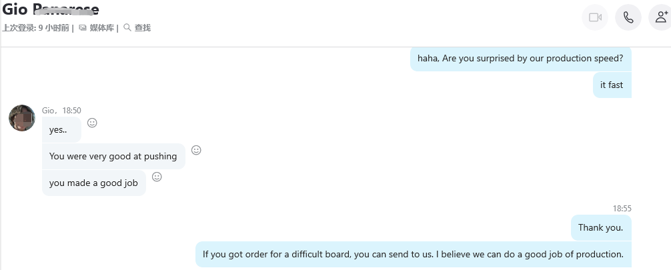Add reaction to "you made a good job"

pyautogui.click(x=157, y=177)
